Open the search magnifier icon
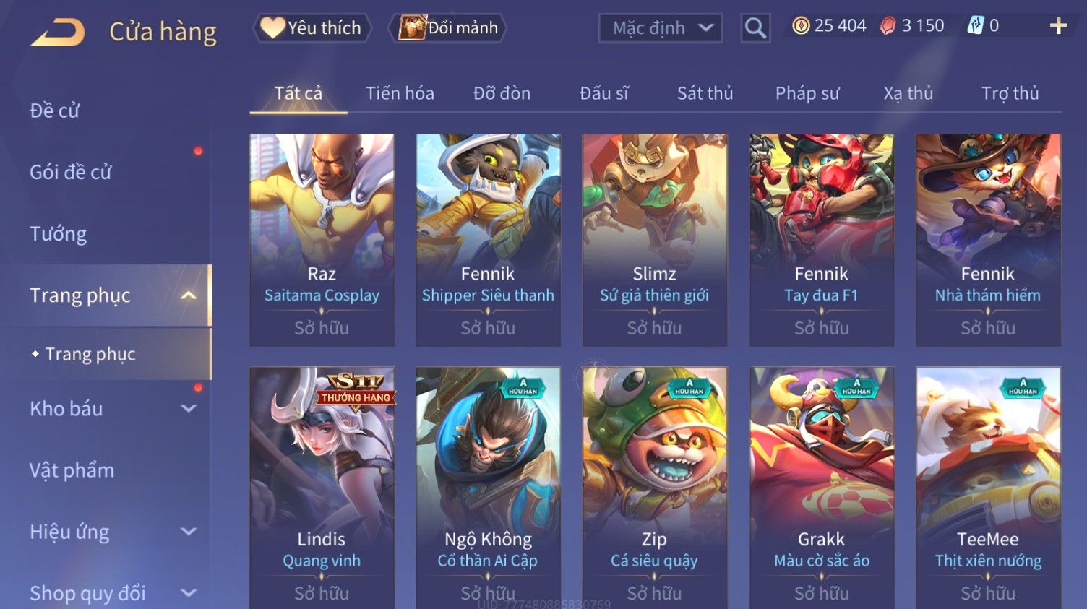The image size is (1087, 609). coord(755,28)
